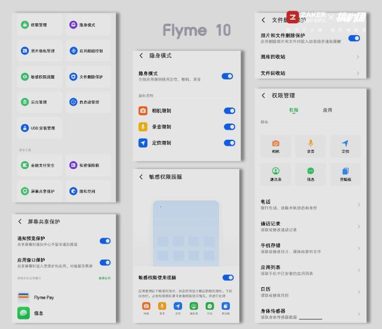Open 手机存储 permission via its chevron
Viewport: 382px width, 329px height.
coord(359,248)
